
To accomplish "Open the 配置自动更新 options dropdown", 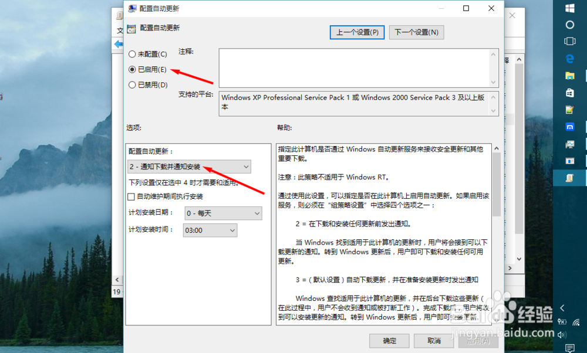I will [189, 167].
